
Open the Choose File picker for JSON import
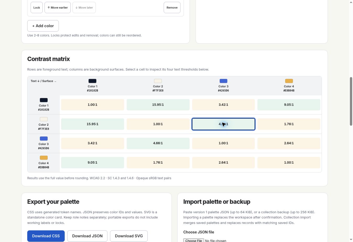[194, 240]
